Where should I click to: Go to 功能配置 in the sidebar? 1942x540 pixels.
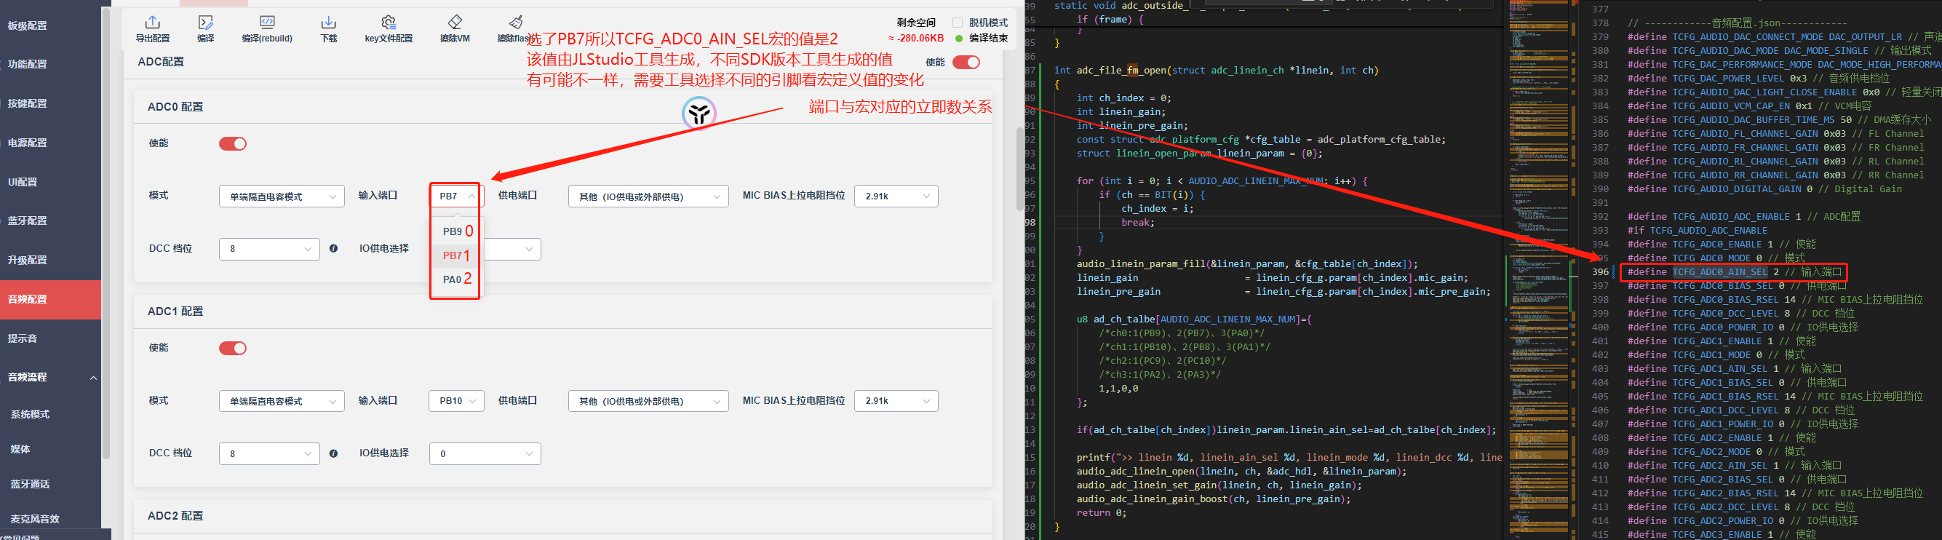click(x=50, y=64)
